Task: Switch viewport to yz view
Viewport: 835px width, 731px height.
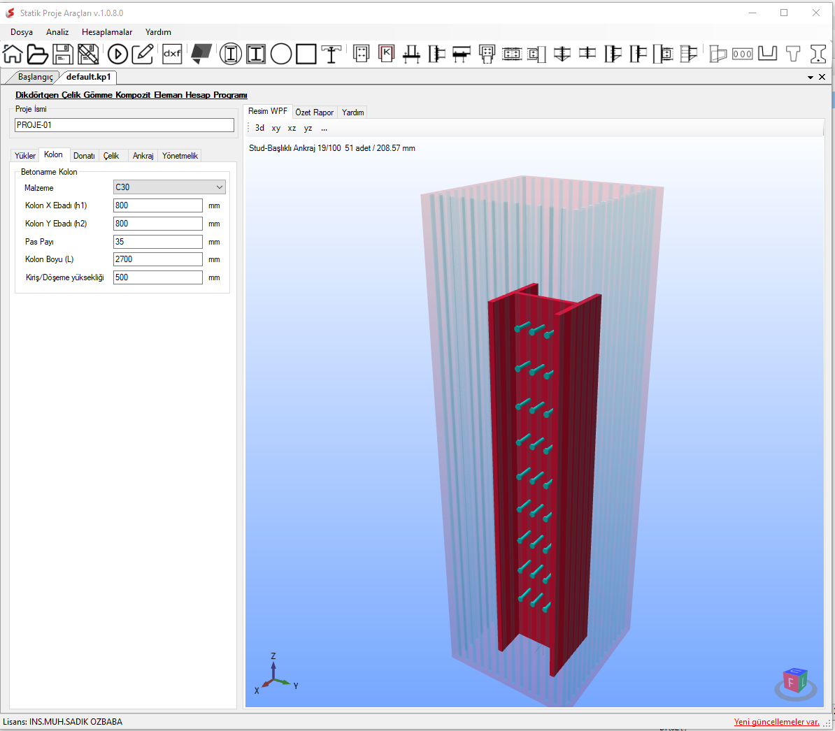Action: [x=308, y=128]
